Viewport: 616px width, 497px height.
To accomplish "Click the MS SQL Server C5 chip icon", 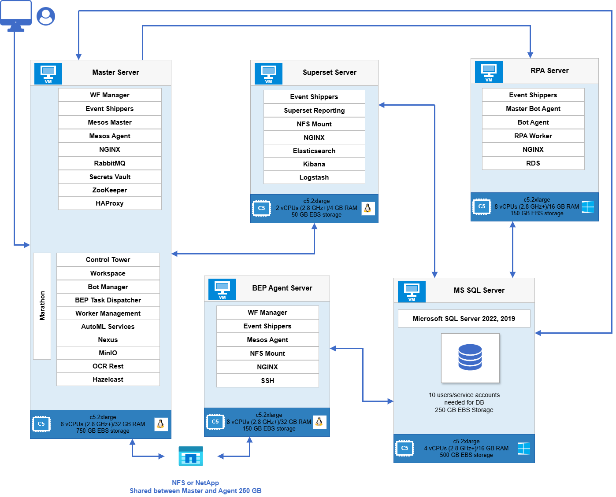I will point(404,448).
